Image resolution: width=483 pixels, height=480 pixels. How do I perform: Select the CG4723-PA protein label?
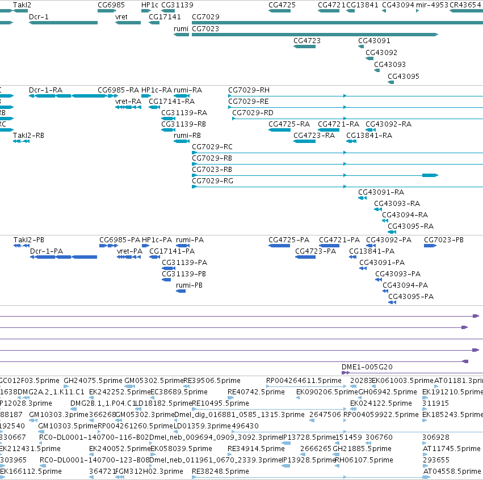click(x=316, y=251)
